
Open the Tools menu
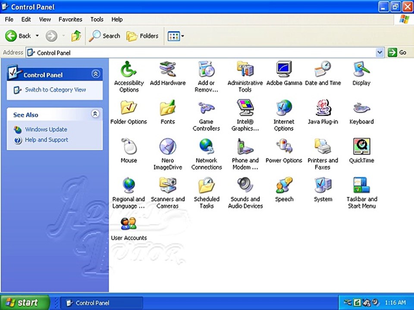(x=97, y=19)
